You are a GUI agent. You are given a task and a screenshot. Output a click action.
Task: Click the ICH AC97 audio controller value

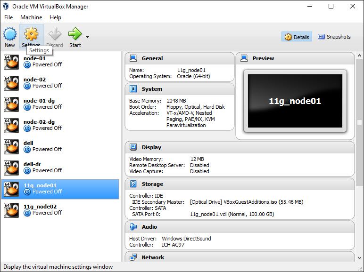[173, 245]
